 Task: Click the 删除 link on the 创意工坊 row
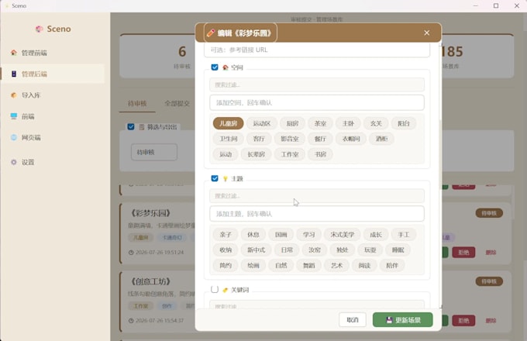click(491, 321)
